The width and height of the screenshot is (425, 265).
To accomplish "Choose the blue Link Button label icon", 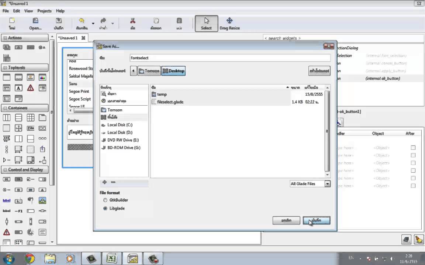I will click(x=7, y=200).
